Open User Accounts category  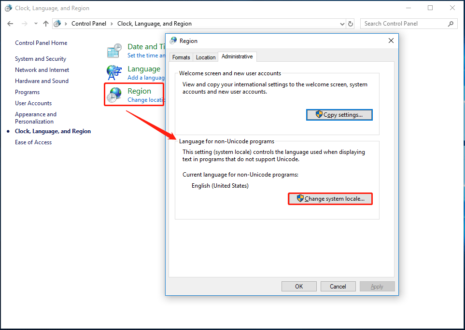coord(33,103)
